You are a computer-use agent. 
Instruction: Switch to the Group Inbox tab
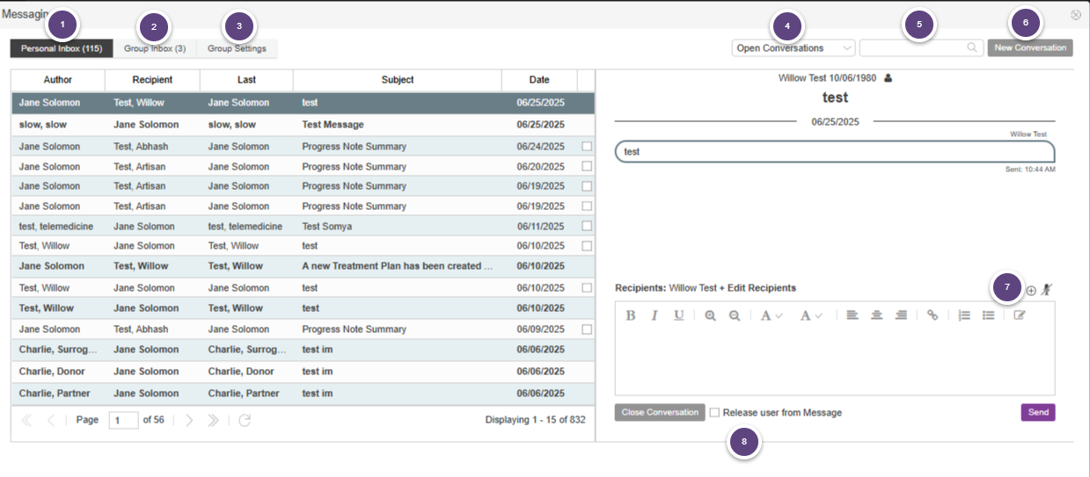(155, 48)
